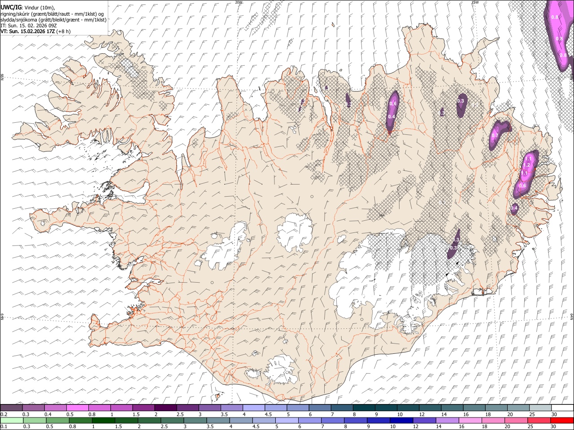Image resolution: width=574 pixels, height=430 pixels.
Task: Click the lavender 4 swatch in upper legend
Action: 253,408
